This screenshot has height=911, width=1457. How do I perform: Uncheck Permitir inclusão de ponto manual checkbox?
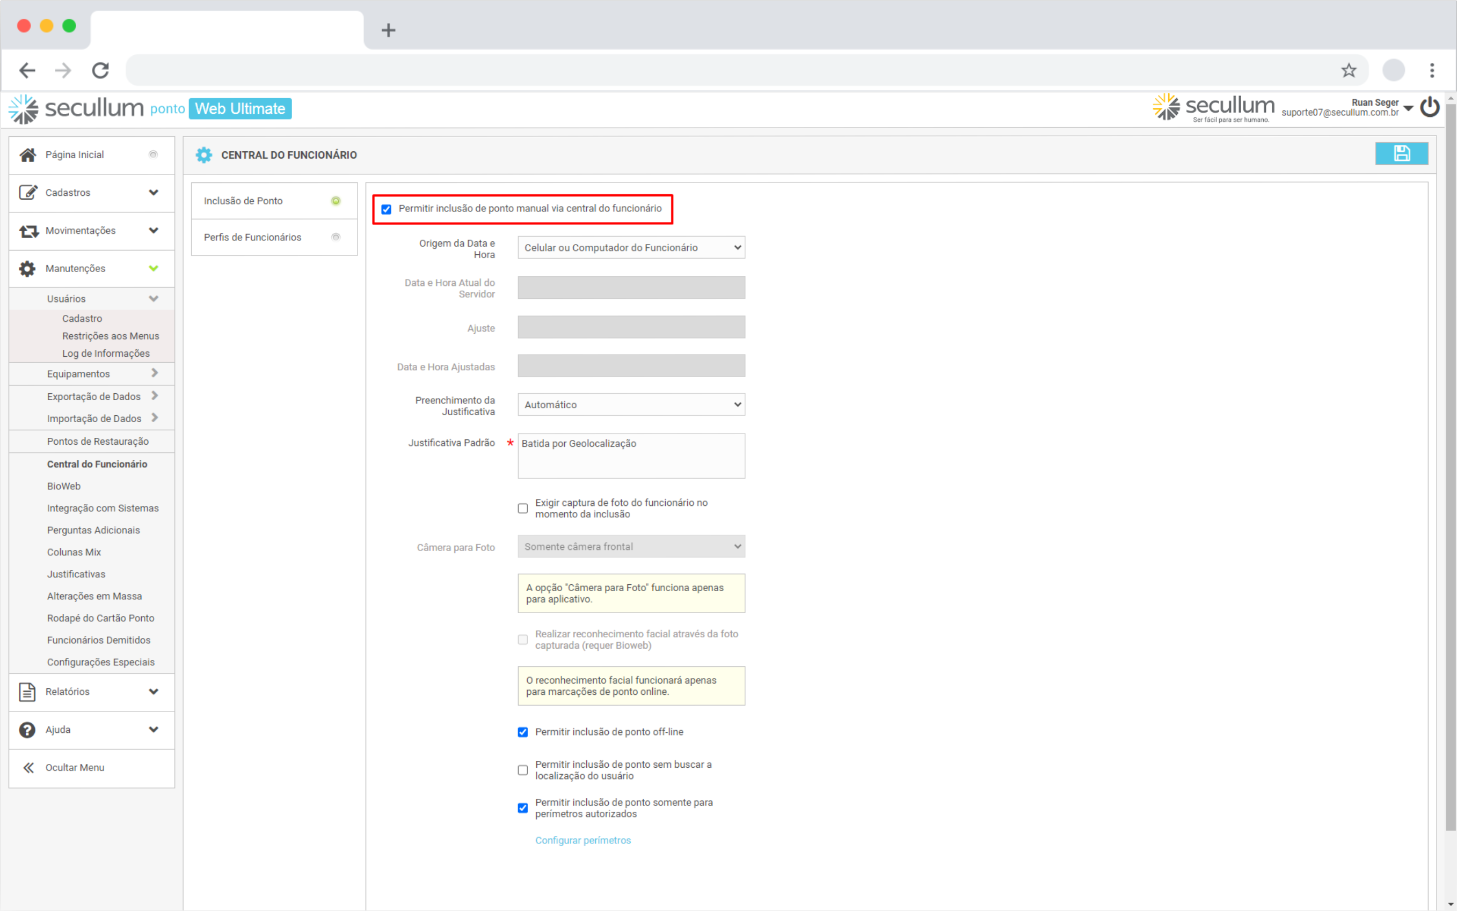pyautogui.click(x=387, y=209)
